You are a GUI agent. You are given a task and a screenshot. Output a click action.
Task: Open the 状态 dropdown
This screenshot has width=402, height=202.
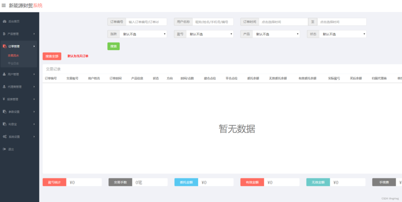(343, 34)
